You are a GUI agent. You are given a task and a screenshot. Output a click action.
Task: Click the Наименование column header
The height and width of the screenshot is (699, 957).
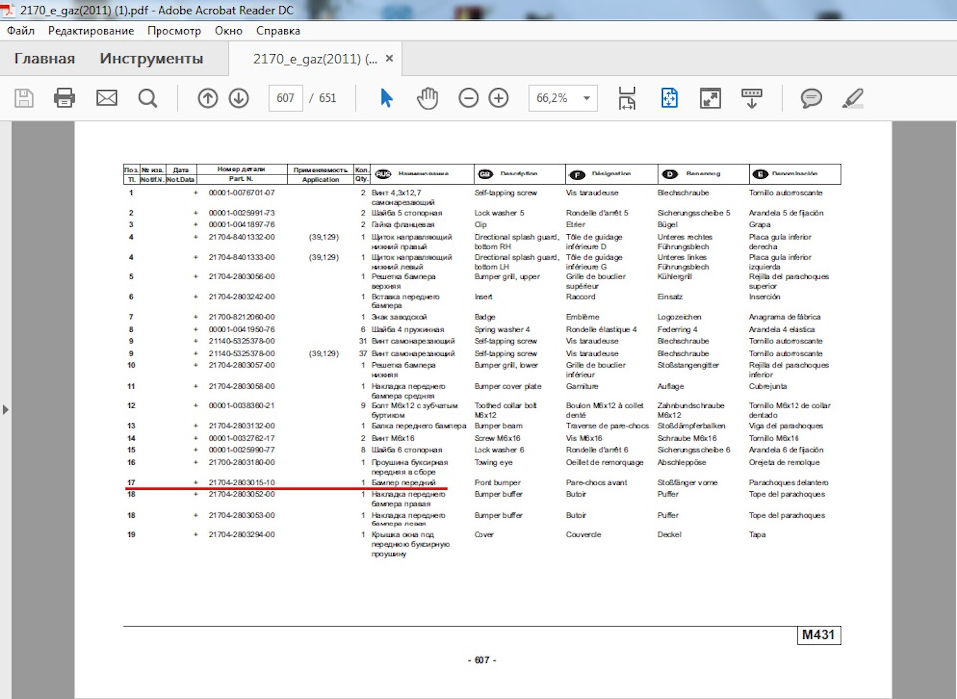click(x=423, y=174)
